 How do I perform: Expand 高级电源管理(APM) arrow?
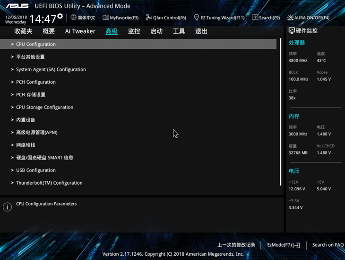point(12,132)
